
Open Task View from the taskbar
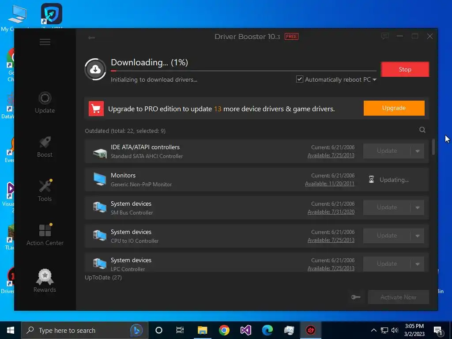point(180,330)
